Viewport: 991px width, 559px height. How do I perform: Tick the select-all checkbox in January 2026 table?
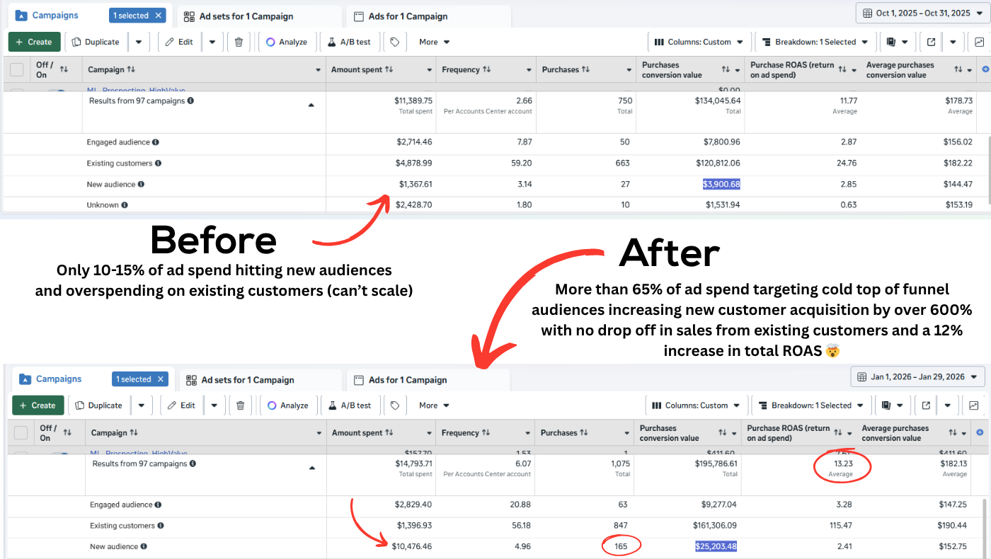pos(21,432)
